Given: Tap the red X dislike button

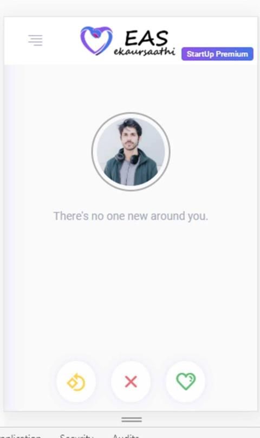Looking at the screenshot, I should click(x=131, y=382).
